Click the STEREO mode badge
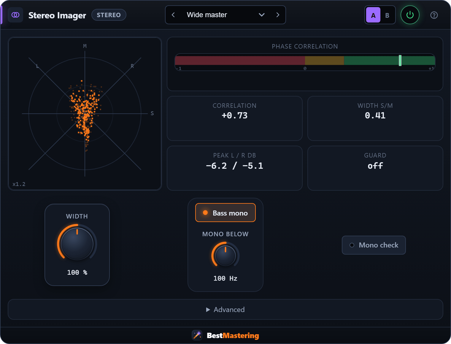Screen dimensions: 451x344 (109, 15)
